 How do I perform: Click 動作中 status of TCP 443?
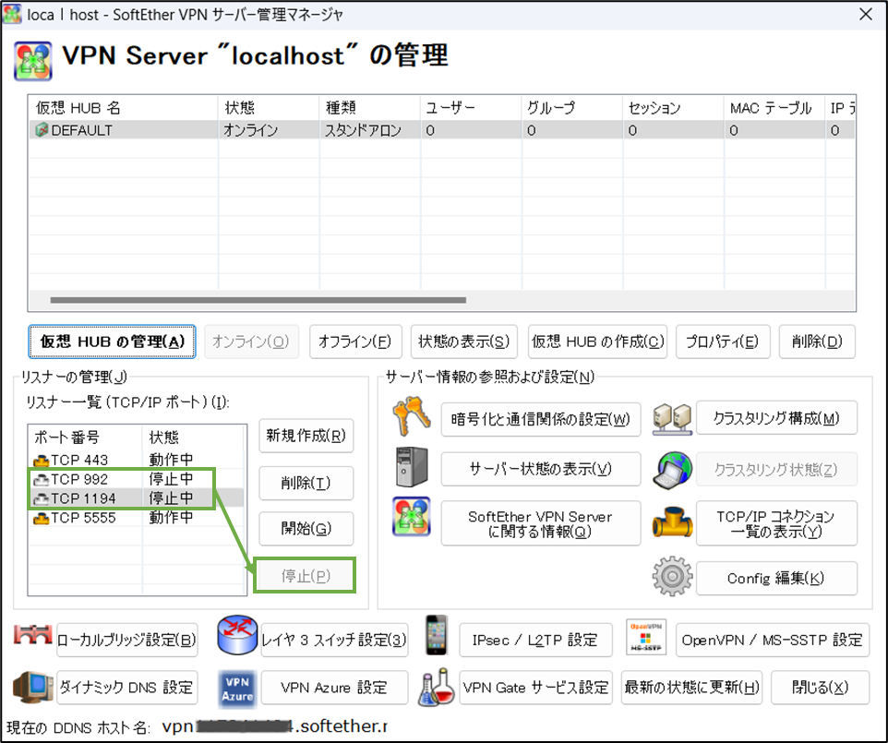[x=171, y=460]
